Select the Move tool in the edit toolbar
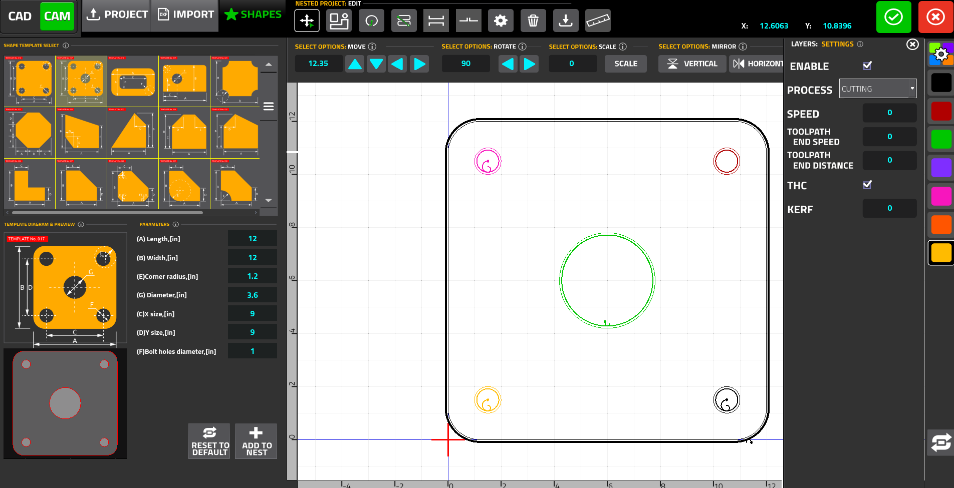 pos(307,21)
